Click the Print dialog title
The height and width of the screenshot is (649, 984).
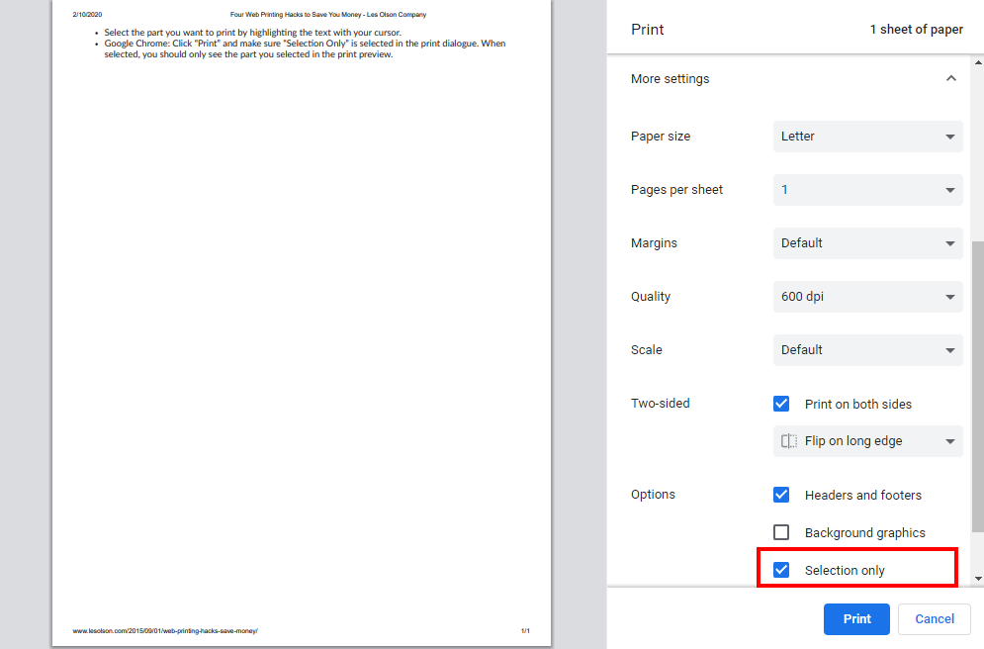pyautogui.click(x=647, y=30)
